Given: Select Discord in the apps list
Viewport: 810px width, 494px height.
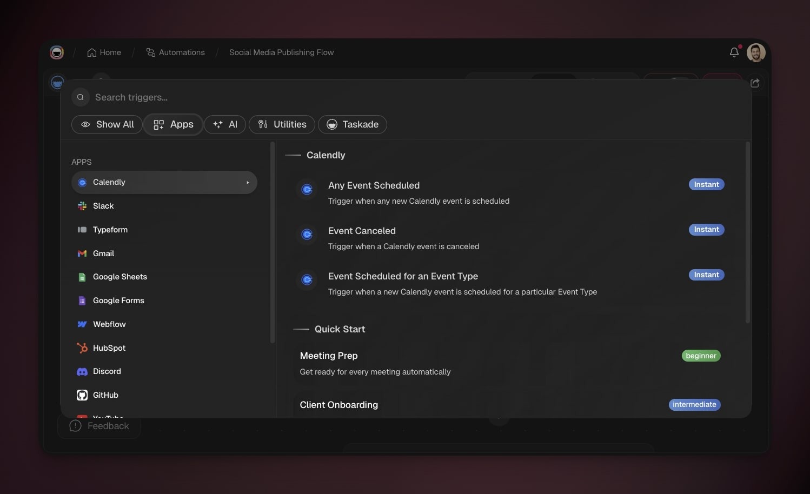Looking at the screenshot, I should point(107,371).
